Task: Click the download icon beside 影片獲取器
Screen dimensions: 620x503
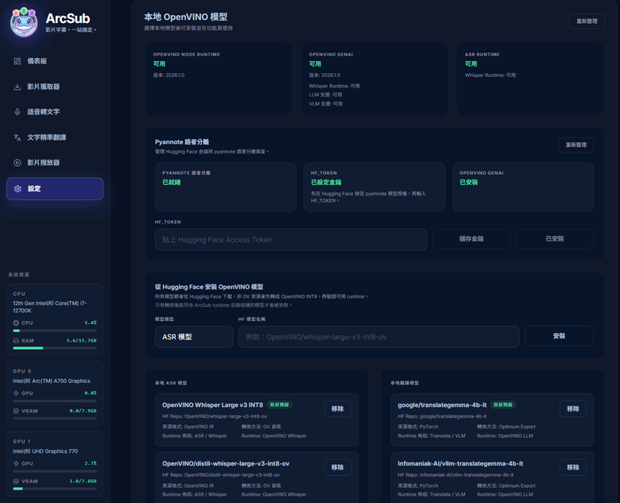Action: [17, 87]
